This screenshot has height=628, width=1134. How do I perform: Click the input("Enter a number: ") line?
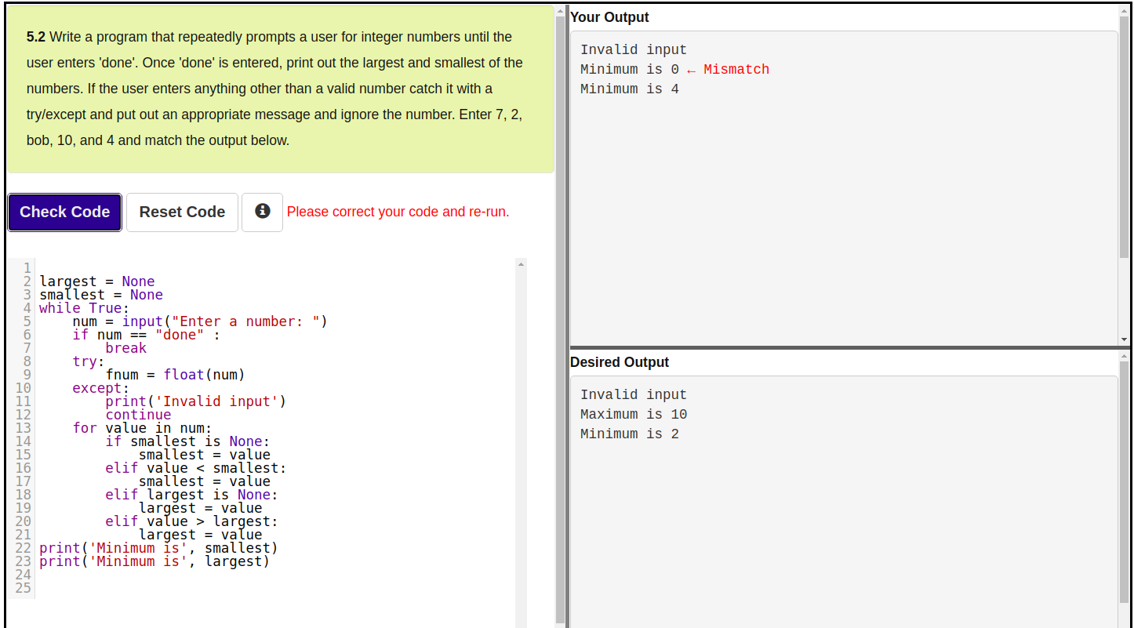tap(200, 321)
